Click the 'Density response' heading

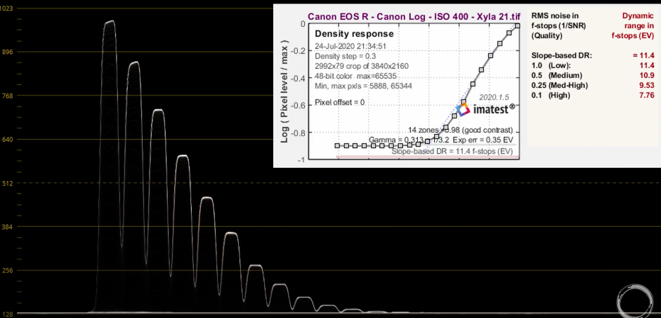354,34
